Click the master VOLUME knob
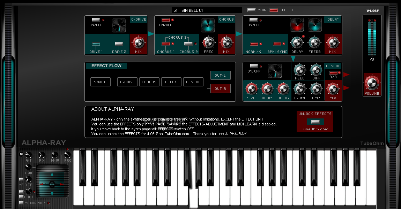 (x=372, y=83)
